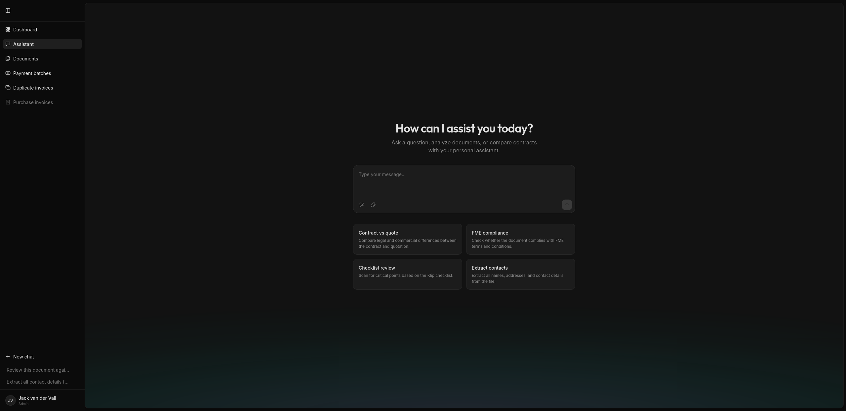The image size is (846, 411).
Task: Click the 'How can I assist you today?' heading
Action: [x=464, y=128]
